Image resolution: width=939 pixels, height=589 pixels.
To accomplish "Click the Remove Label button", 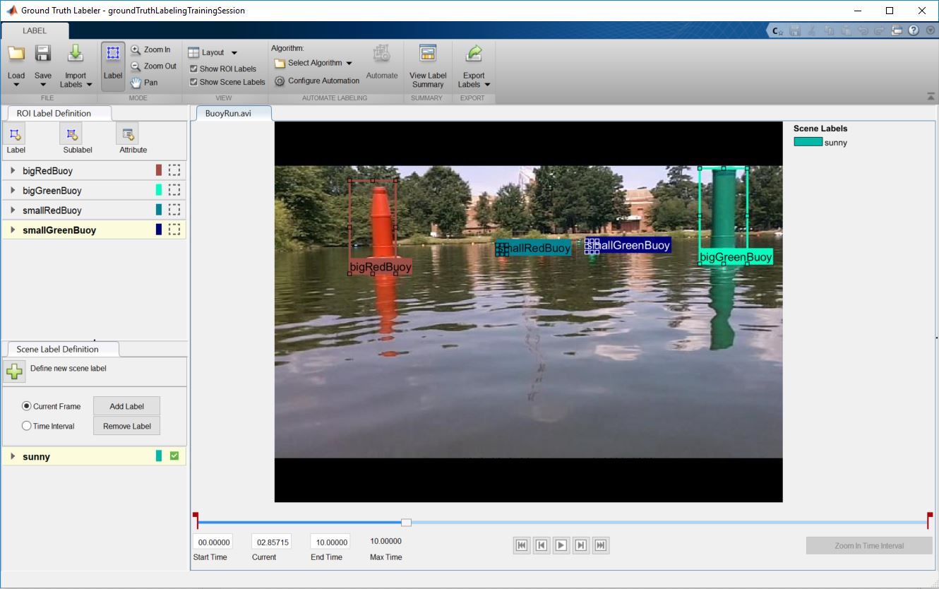I will pyautogui.click(x=127, y=426).
